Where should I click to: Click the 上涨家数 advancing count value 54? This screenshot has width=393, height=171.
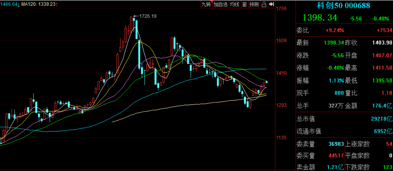389,144
